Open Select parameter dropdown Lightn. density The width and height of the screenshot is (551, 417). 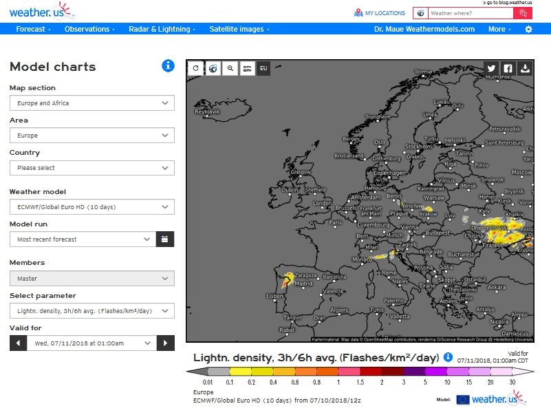[92, 311]
